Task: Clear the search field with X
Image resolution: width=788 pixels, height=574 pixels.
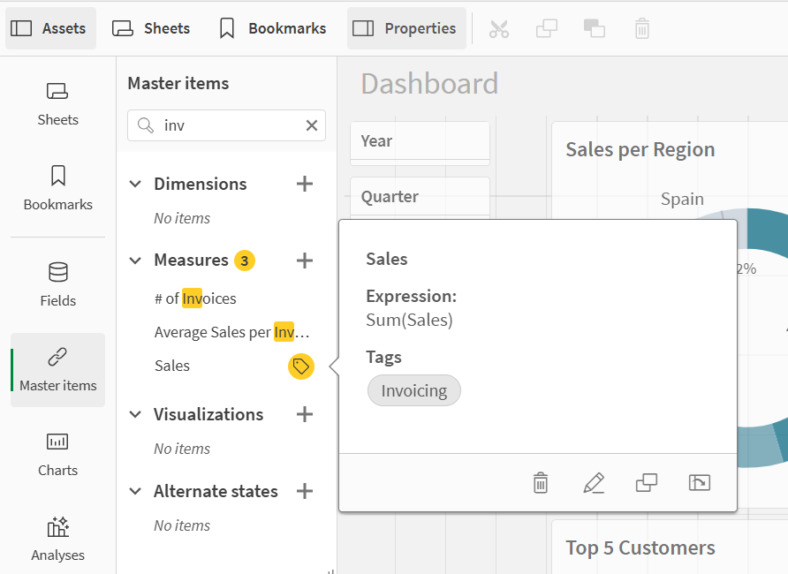Action: [312, 125]
